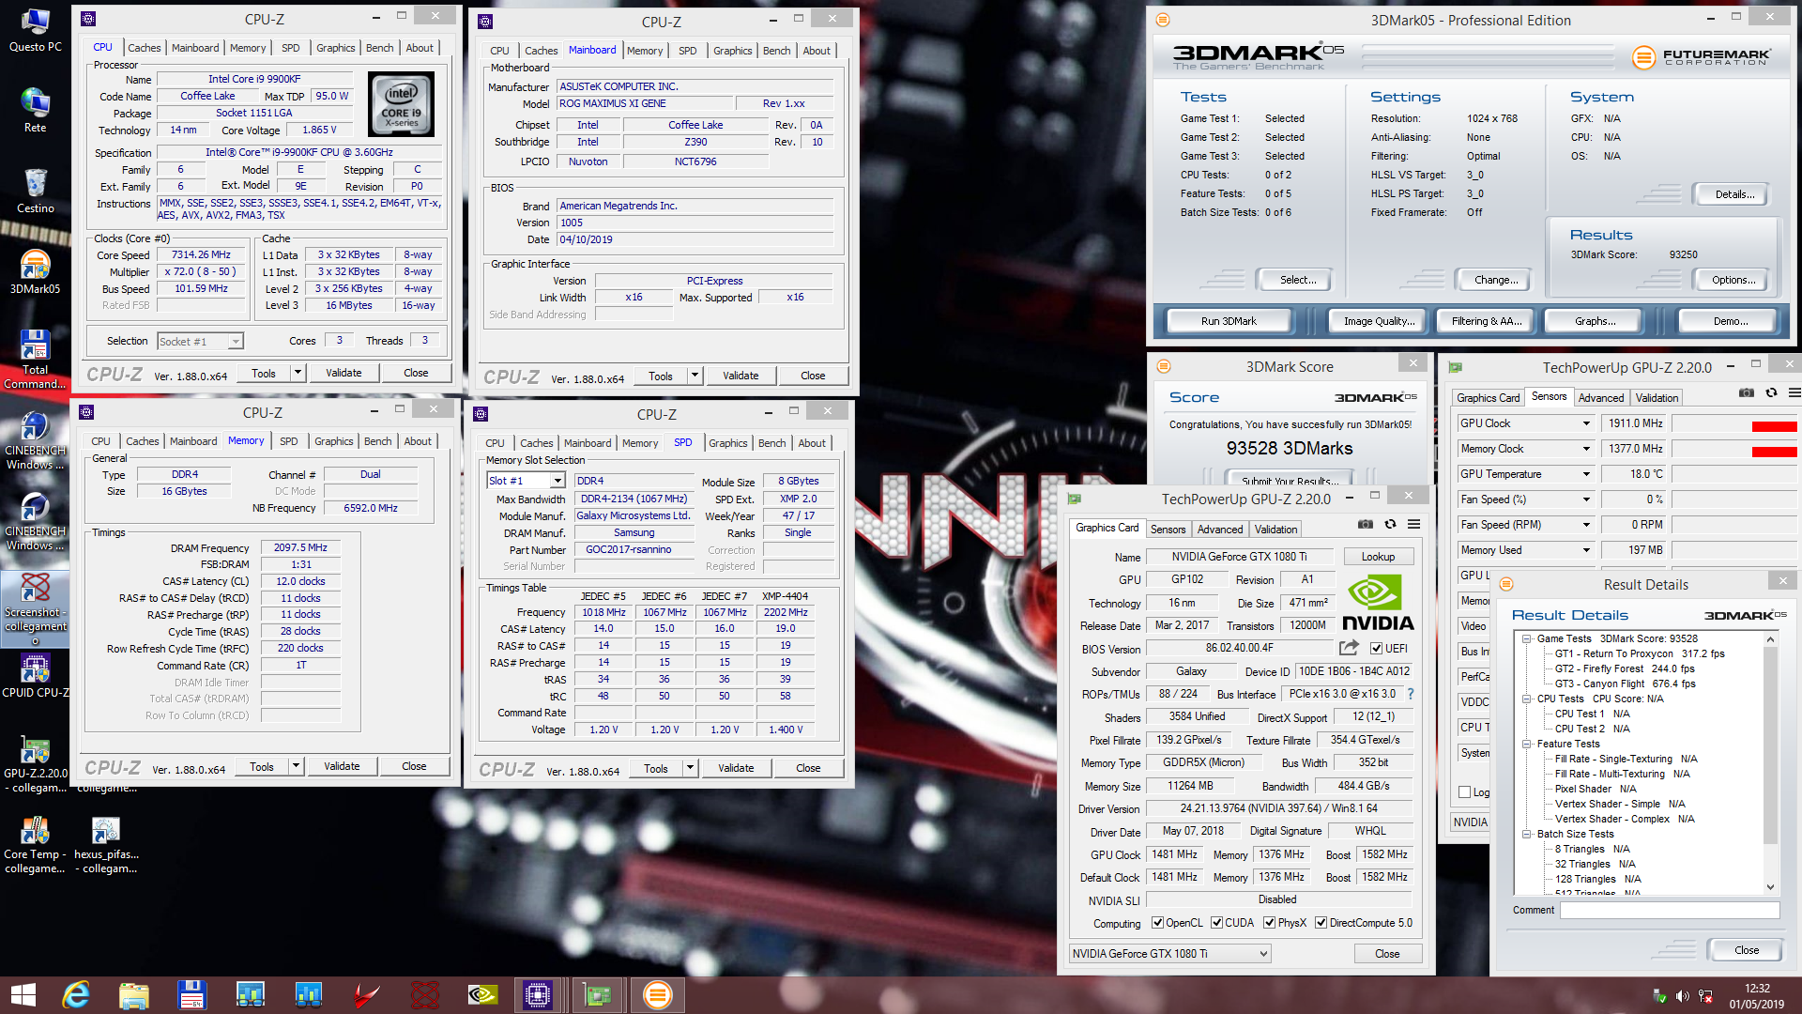1802x1014 pixels.
Task: Open Slot #1 memory slot dropdown
Action: [x=524, y=481]
